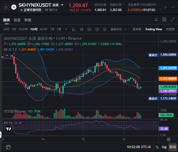Viewport: 178px width, 152px height.
Task: Toggle the 自动 auto scale button
Action: 173,147
